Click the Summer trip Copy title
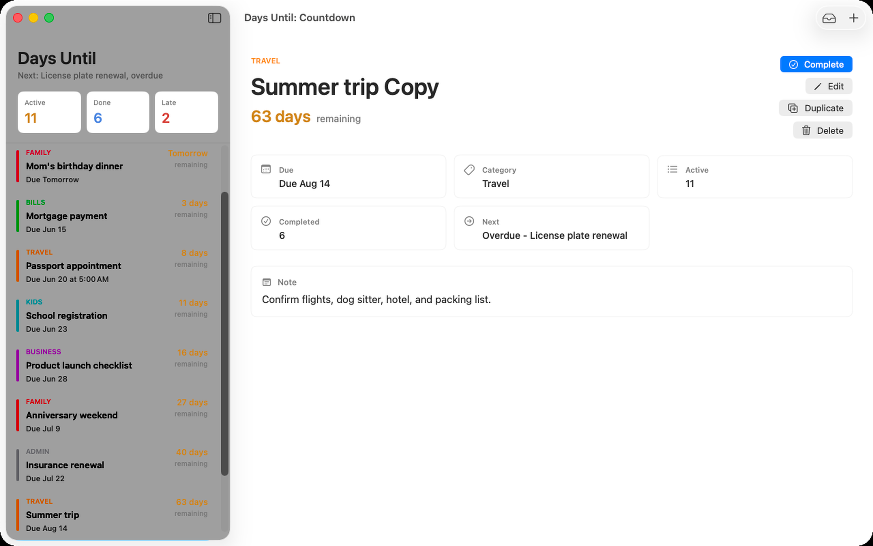873x546 pixels. coord(345,87)
